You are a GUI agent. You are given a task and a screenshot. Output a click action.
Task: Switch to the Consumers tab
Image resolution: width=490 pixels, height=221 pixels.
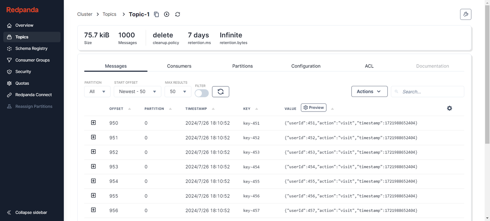[179, 66]
